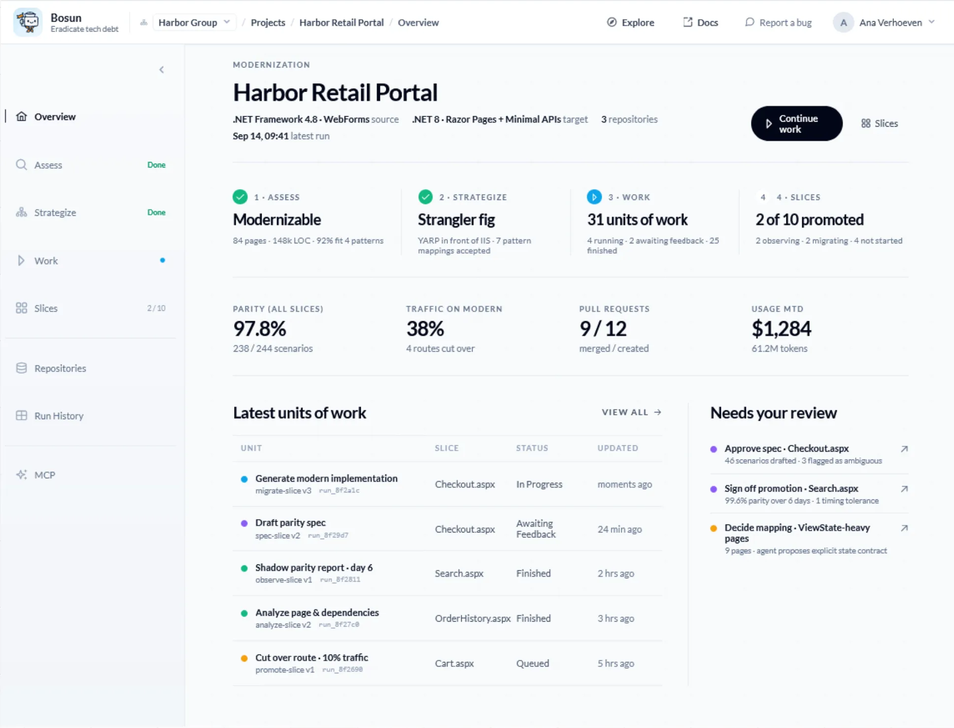Viewport: 954px width, 728px height.
Task: Click Approve spec · Checkout.aspx review item
Action: [809, 454]
